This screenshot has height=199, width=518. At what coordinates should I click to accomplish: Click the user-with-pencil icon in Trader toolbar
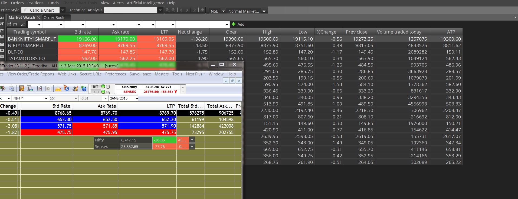pos(75,88)
